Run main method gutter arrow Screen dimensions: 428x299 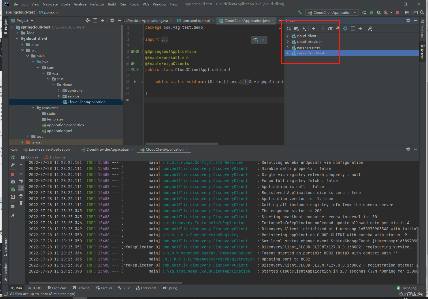pos(135,82)
